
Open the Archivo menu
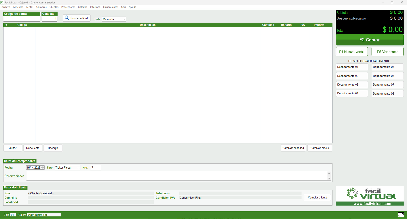click(x=6, y=7)
